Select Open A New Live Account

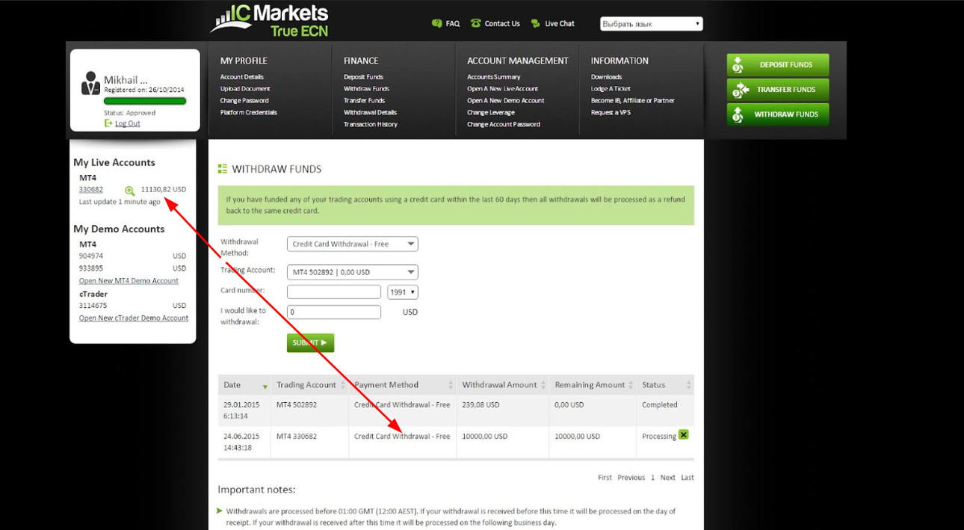click(502, 89)
